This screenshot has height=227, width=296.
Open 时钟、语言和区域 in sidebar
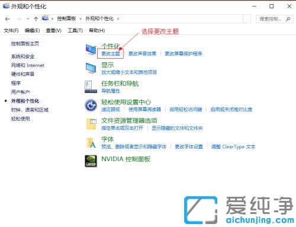coord(30,110)
